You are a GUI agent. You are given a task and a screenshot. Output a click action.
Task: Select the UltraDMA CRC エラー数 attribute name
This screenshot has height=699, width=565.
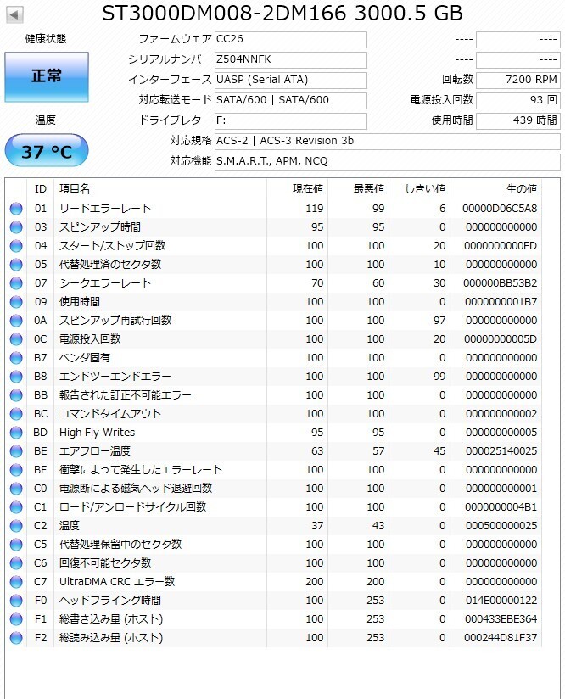coord(117,582)
